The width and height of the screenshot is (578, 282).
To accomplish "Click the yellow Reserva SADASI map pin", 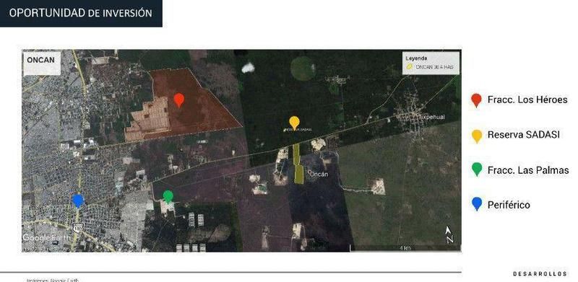I will pyautogui.click(x=294, y=123).
